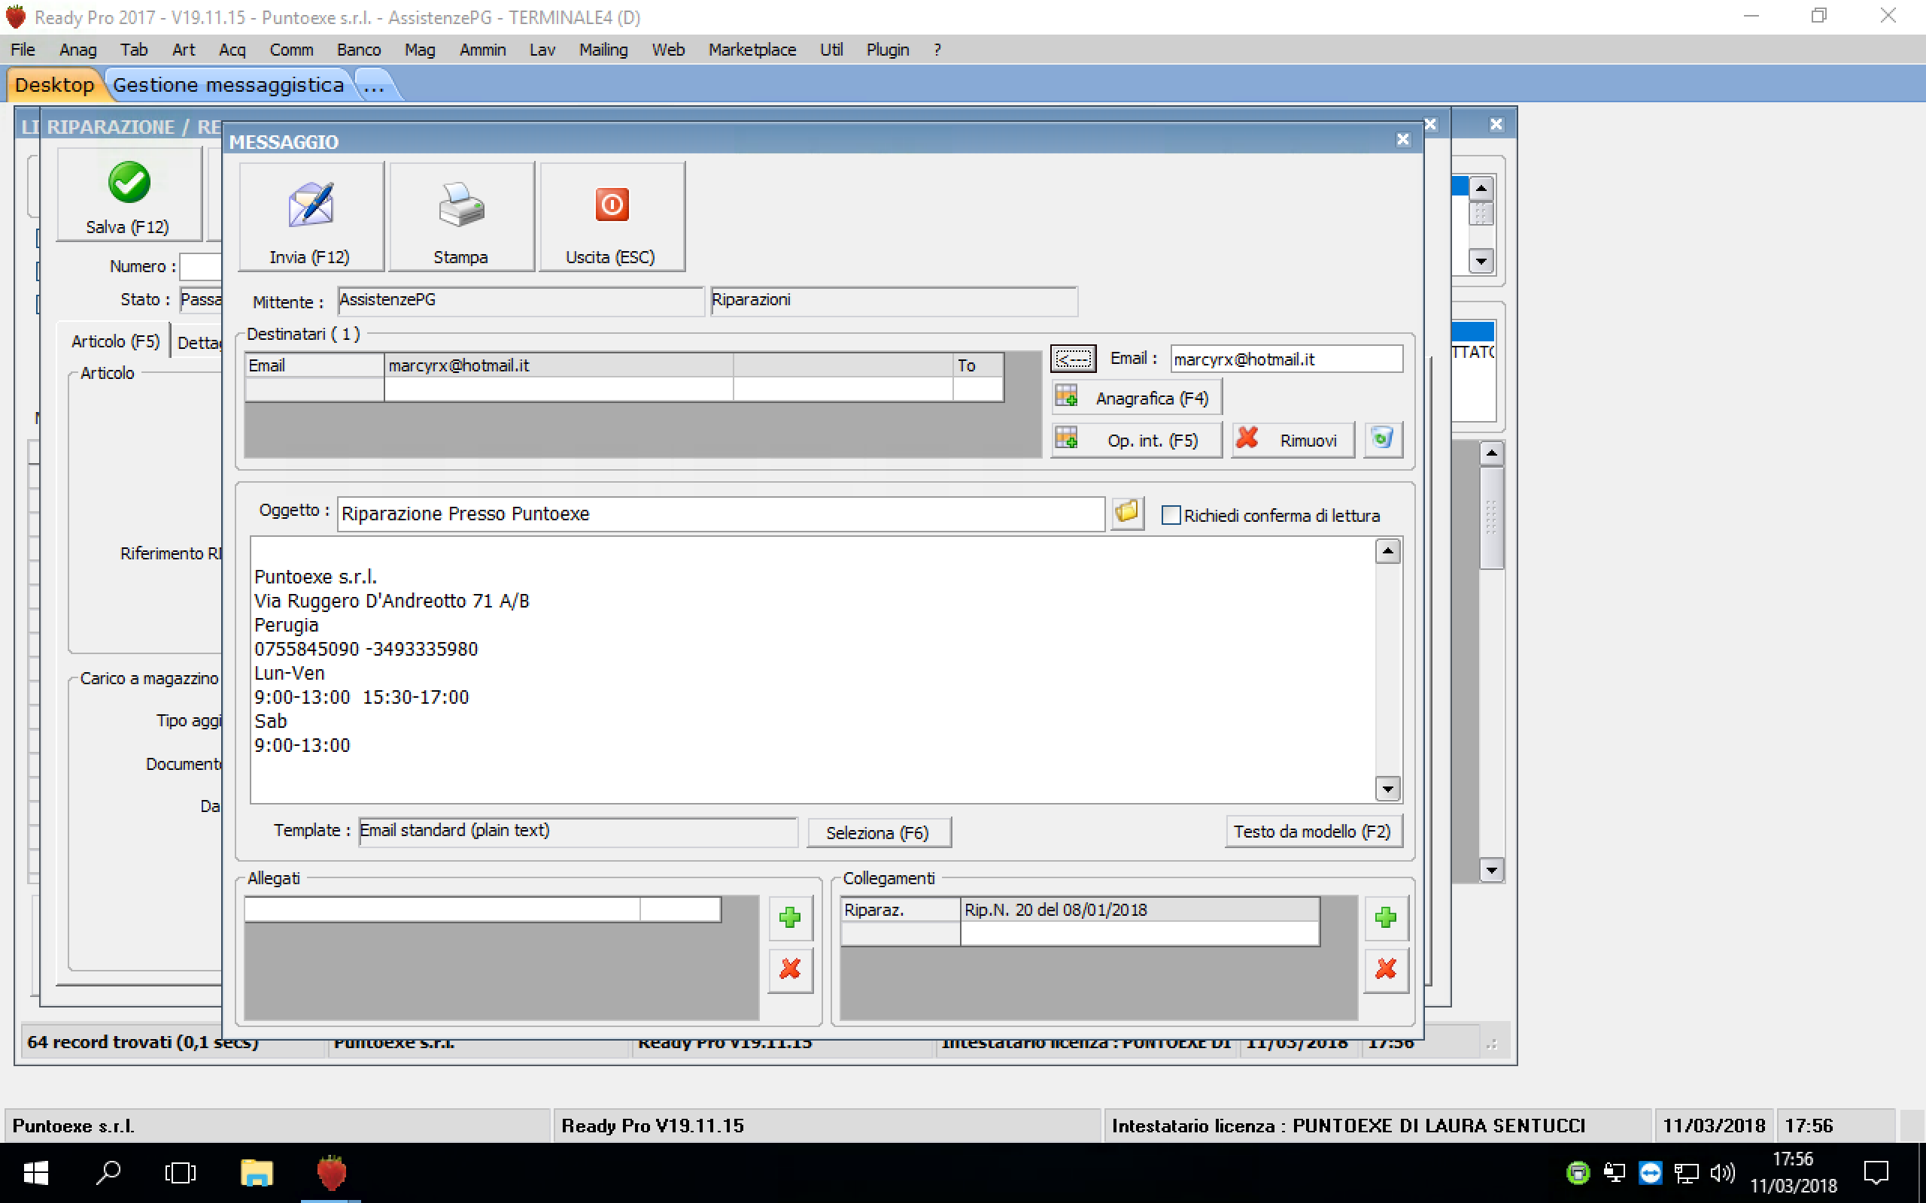Click Rimuovi to remove recipient
This screenshot has height=1203, width=1926.
[1293, 440]
